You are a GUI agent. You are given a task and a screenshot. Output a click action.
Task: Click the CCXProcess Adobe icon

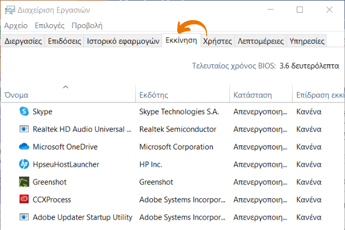click(24, 200)
